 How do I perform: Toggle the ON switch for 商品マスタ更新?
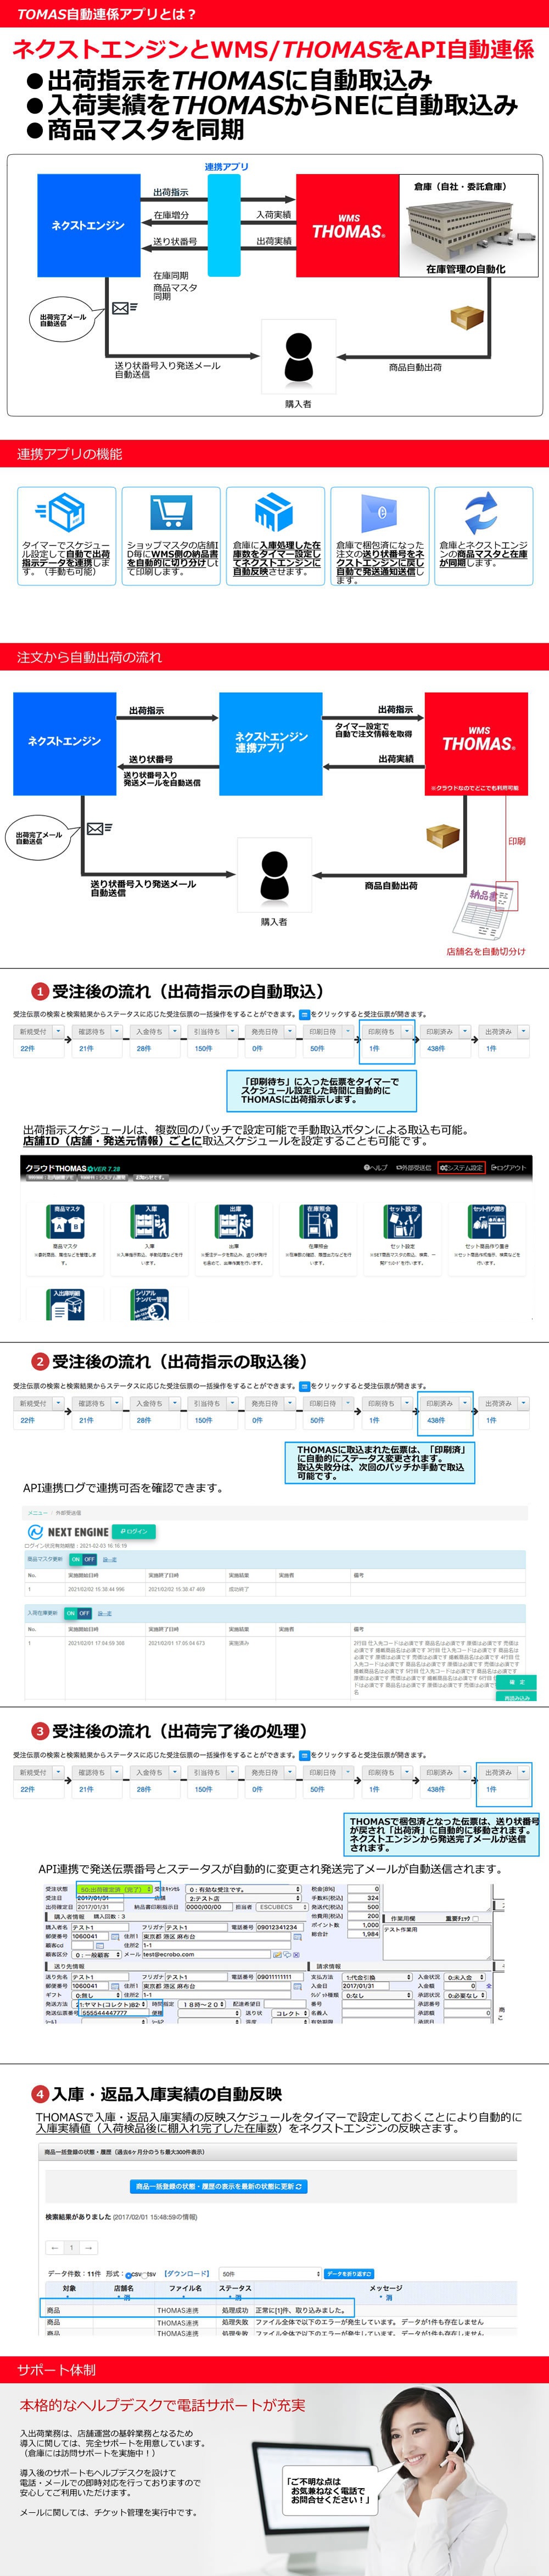click(75, 1559)
